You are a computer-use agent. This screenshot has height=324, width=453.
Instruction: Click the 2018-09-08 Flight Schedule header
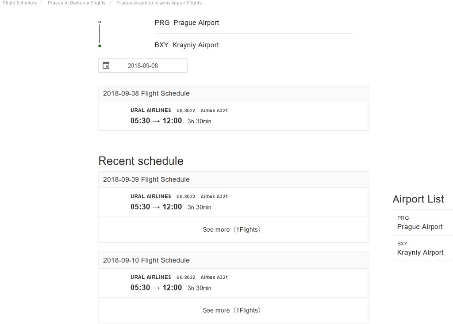click(x=233, y=94)
